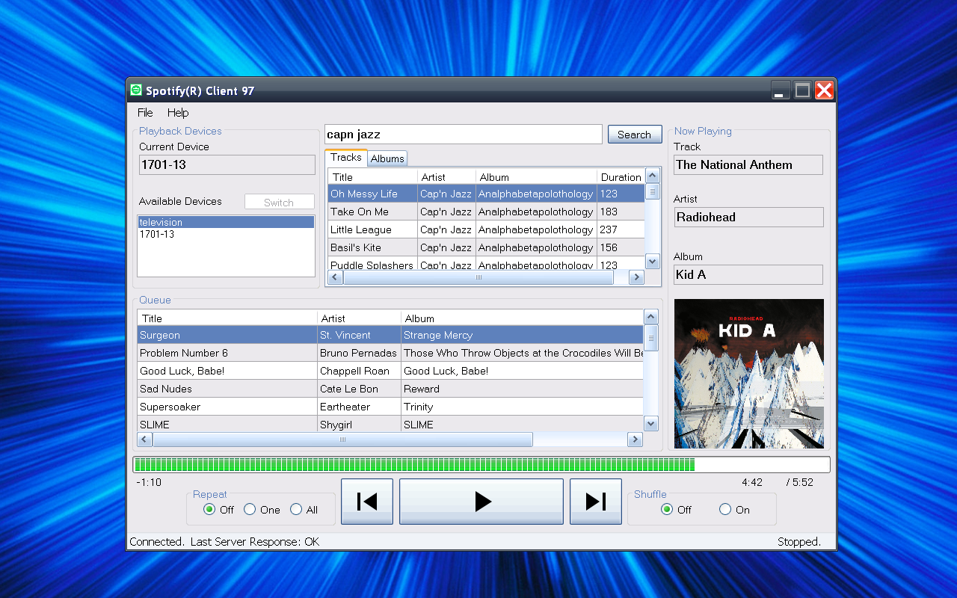Image resolution: width=957 pixels, height=598 pixels.
Task: Click search results horizontal scrollbar right arrow
Action: tap(636, 277)
